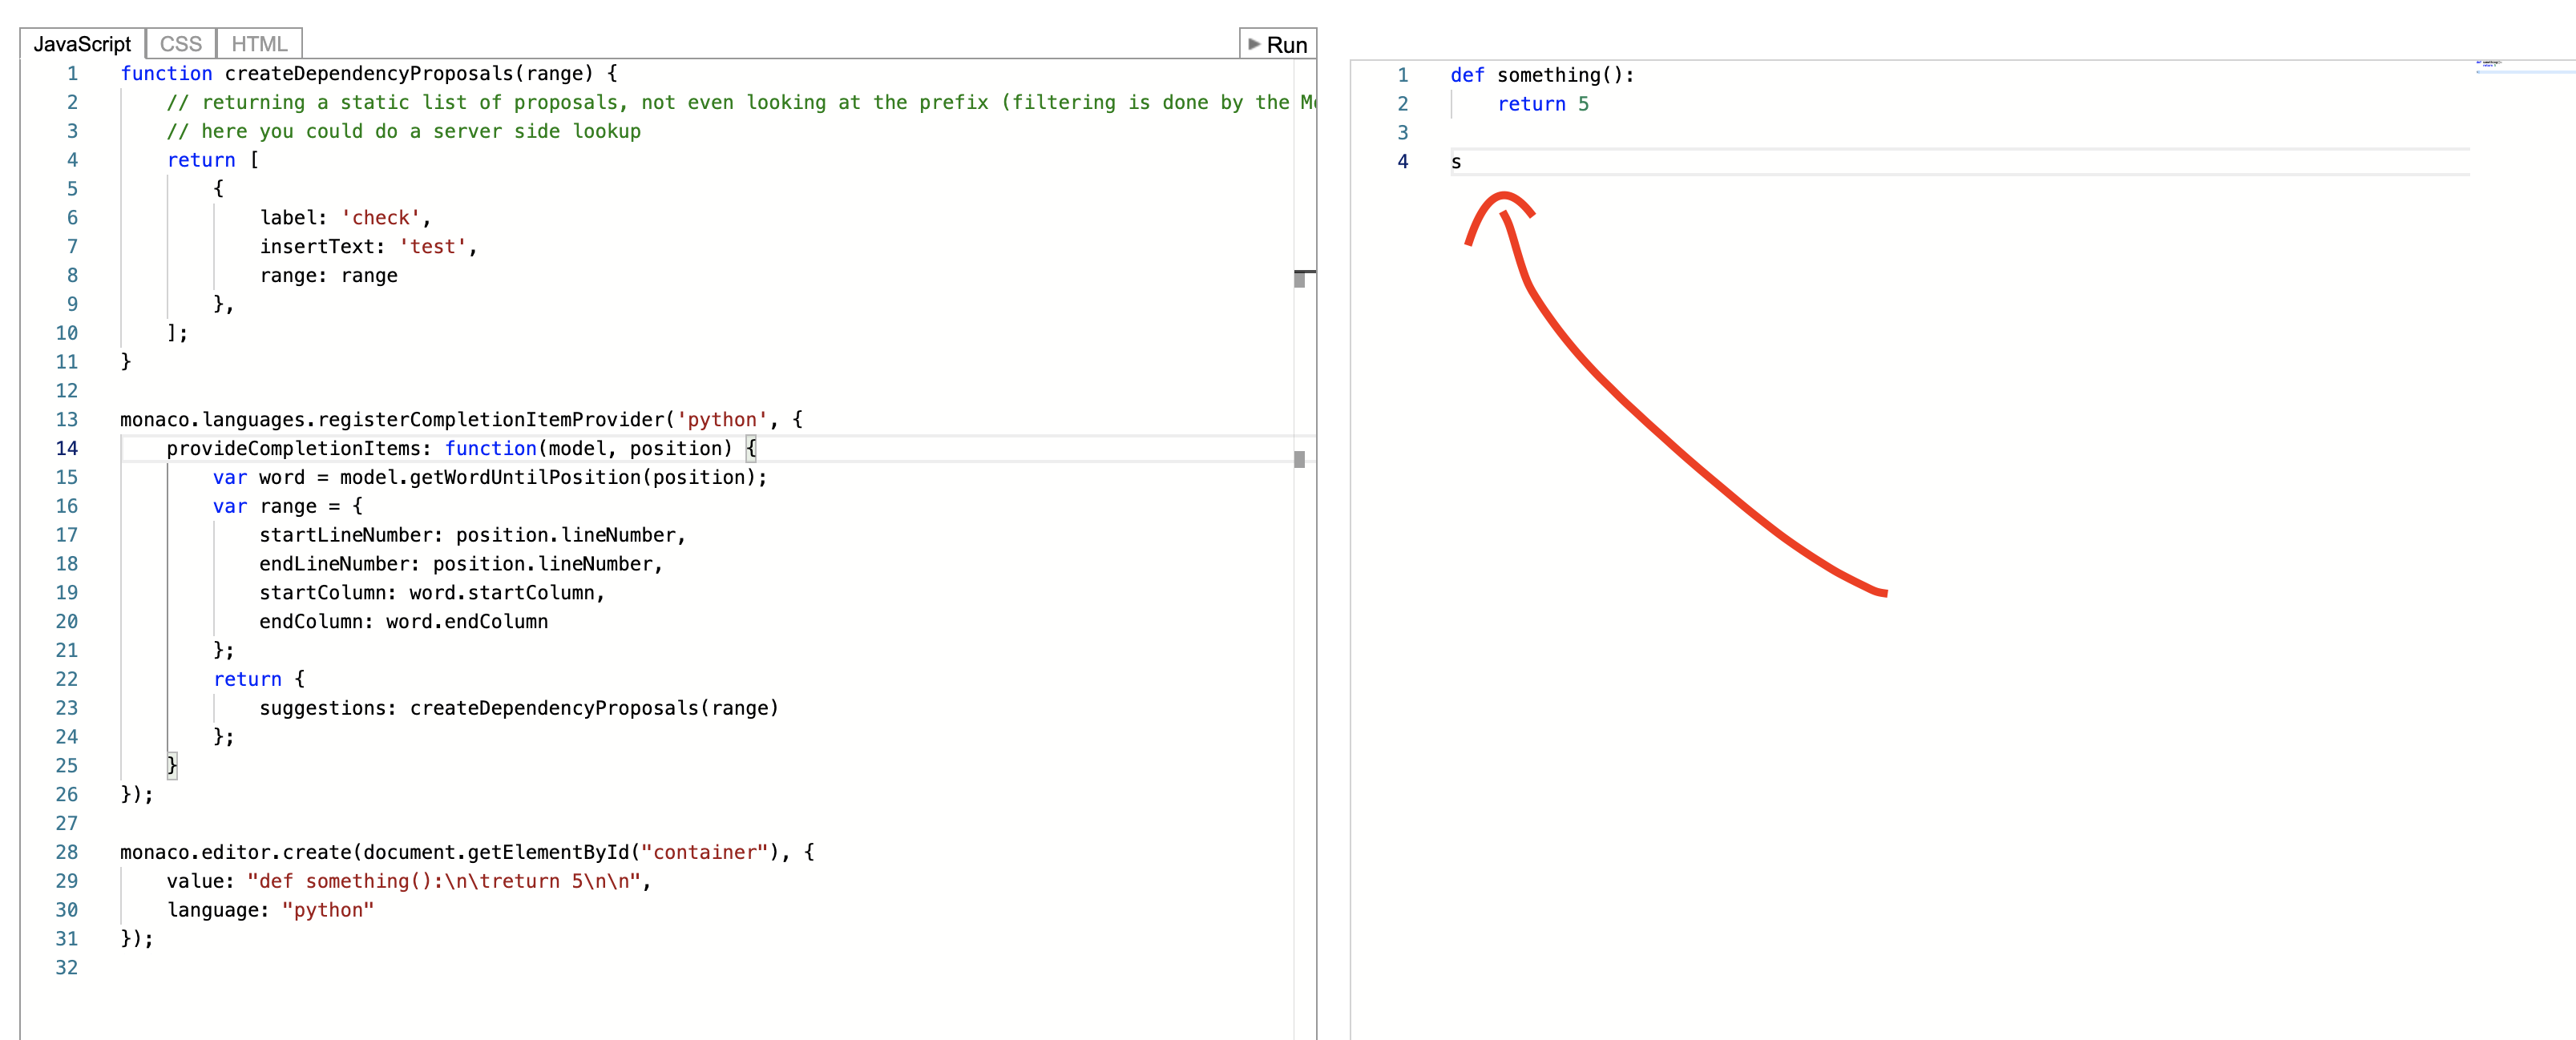Click the value string on line 29

coord(448,881)
